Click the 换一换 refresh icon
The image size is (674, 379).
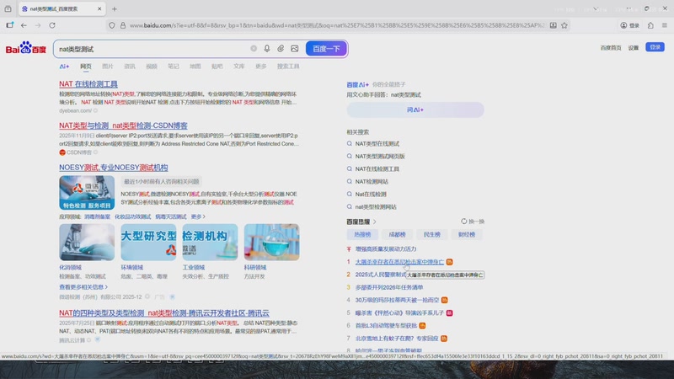click(x=464, y=222)
